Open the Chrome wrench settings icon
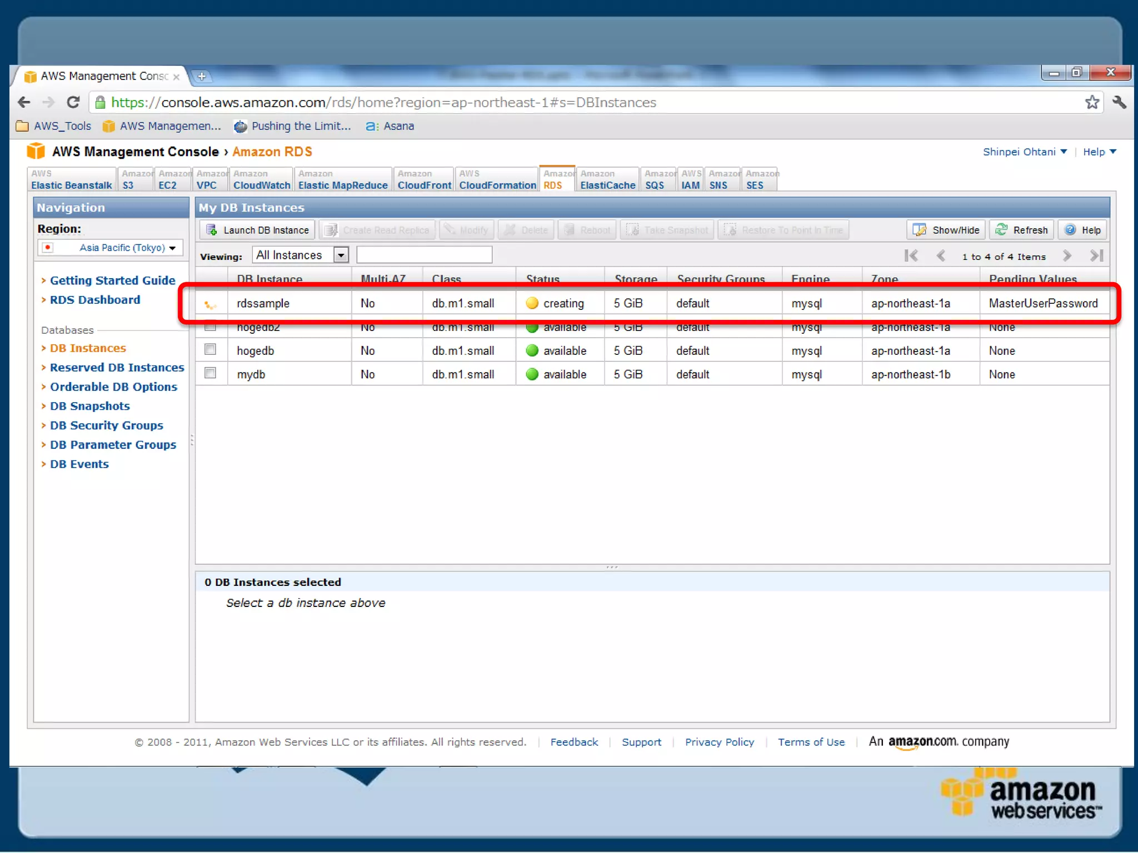1138x853 pixels. pyautogui.click(x=1119, y=103)
